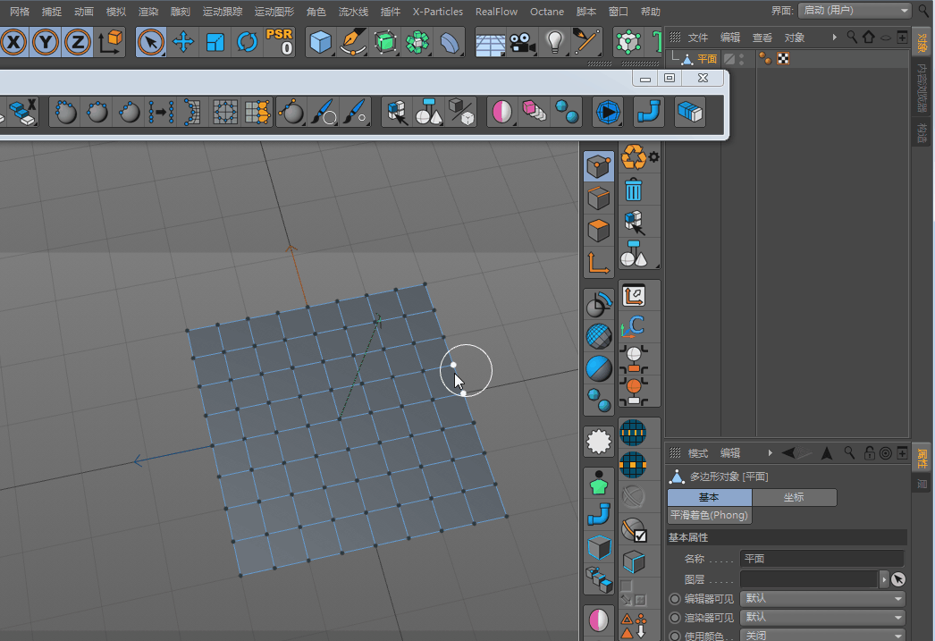Select the Live Selection arrow tool
This screenshot has height=641, width=935.
coord(151,42)
